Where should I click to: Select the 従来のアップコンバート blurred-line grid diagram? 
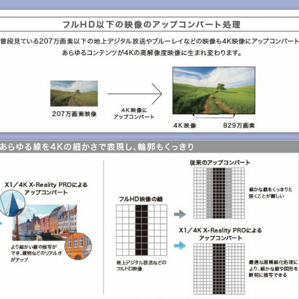[x=219, y=193]
